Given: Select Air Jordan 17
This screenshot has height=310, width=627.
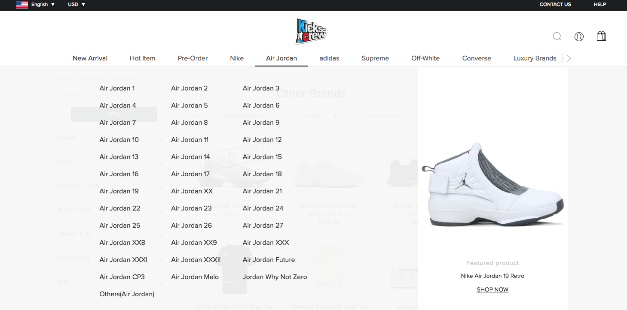Looking at the screenshot, I should (190, 174).
